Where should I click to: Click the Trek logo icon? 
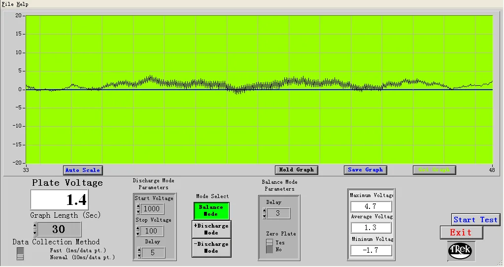point(461,251)
